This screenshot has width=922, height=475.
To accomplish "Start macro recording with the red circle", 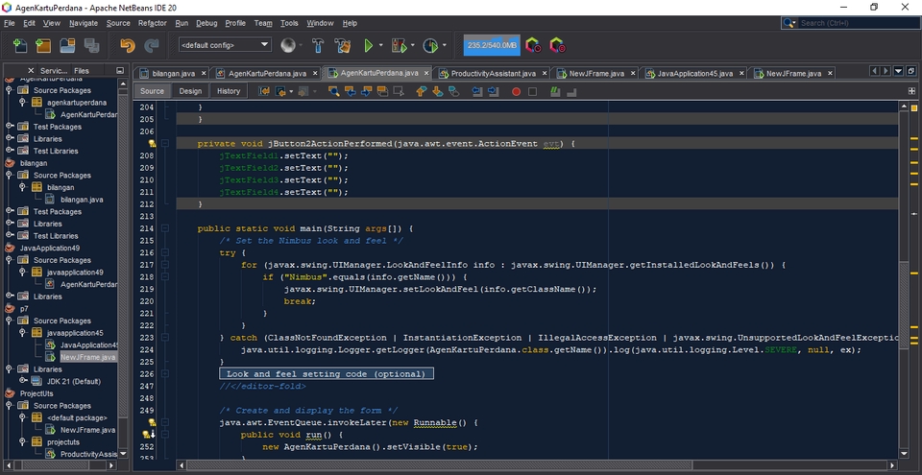I will tap(517, 92).
